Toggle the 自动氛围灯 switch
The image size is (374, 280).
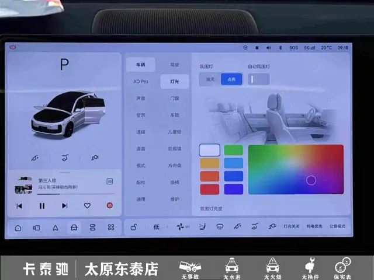coord(259,79)
